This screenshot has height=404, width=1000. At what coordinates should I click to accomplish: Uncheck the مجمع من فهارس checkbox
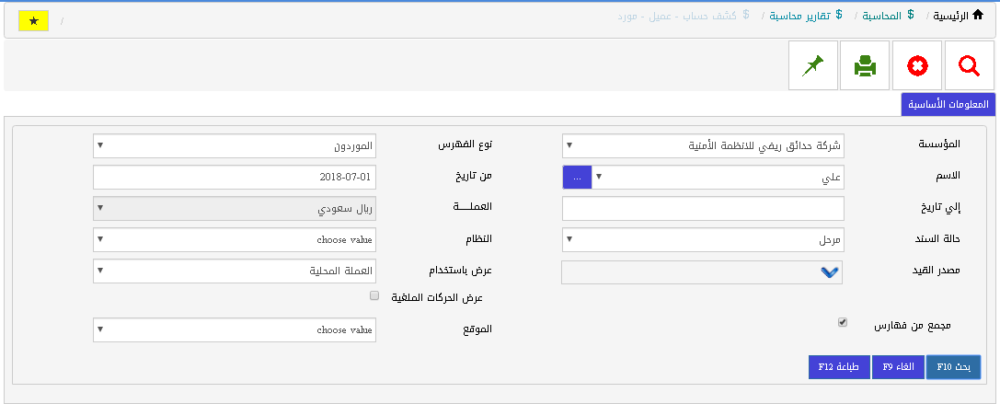842,323
